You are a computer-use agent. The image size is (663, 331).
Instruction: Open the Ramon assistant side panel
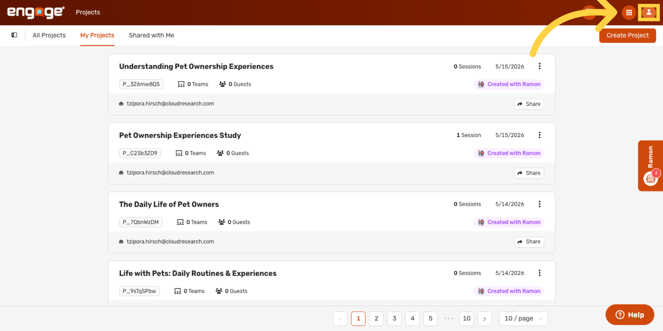tap(650, 166)
